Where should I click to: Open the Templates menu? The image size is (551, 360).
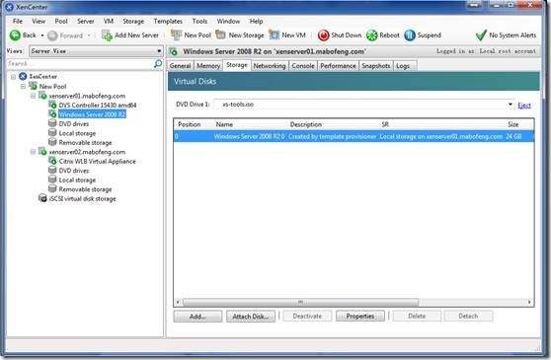pos(168,21)
